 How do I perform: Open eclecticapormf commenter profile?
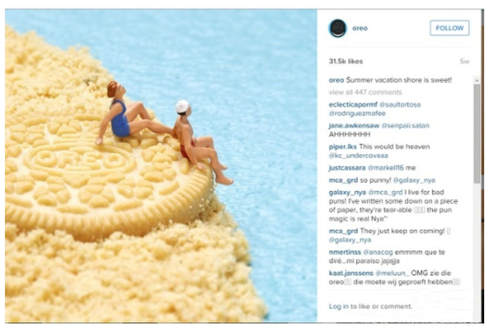tap(353, 105)
